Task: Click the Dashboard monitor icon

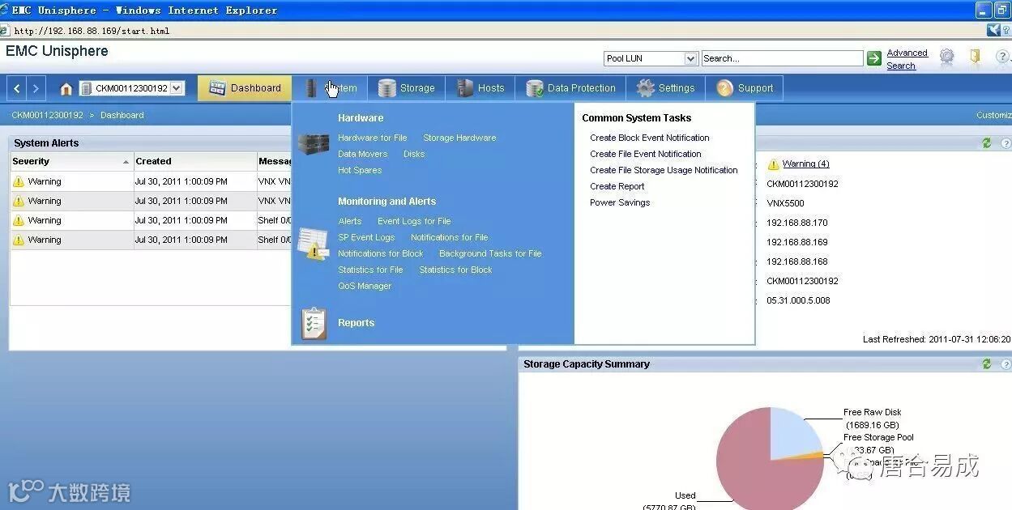Action: click(217, 88)
